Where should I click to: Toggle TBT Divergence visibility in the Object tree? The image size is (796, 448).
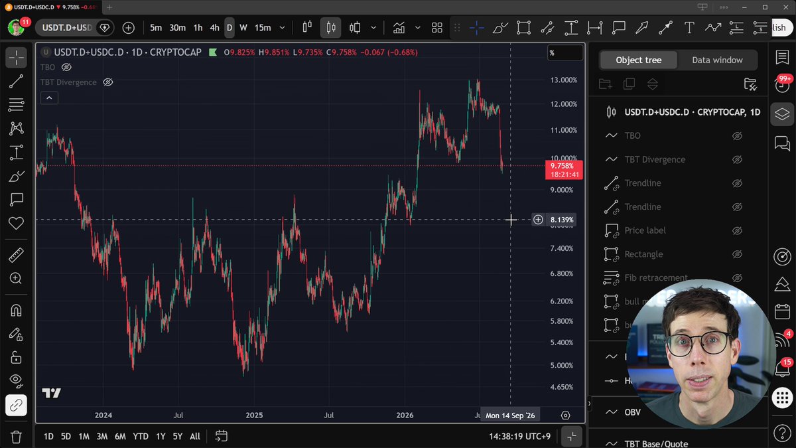[x=736, y=159]
